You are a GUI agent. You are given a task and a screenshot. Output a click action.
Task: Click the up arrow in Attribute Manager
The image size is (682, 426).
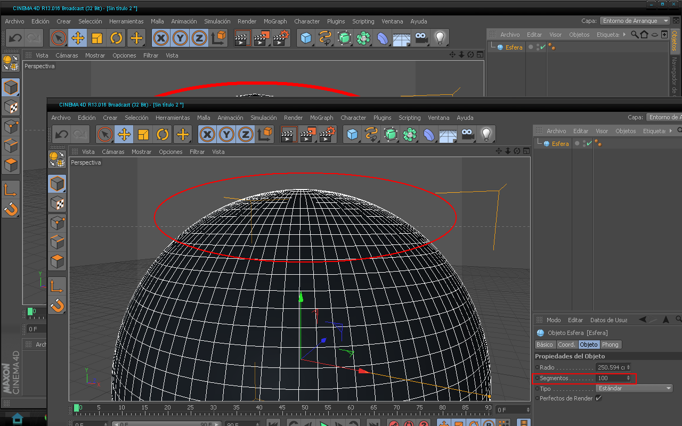(665, 319)
